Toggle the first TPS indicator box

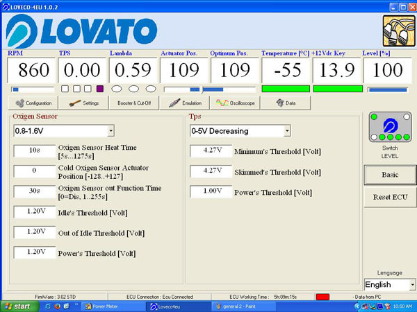(x=65, y=89)
